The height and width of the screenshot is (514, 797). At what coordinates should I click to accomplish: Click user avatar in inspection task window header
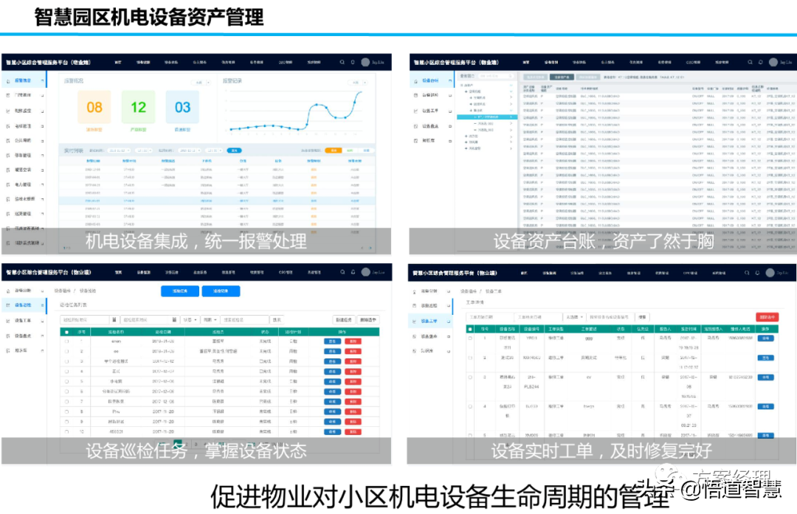coord(365,271)
